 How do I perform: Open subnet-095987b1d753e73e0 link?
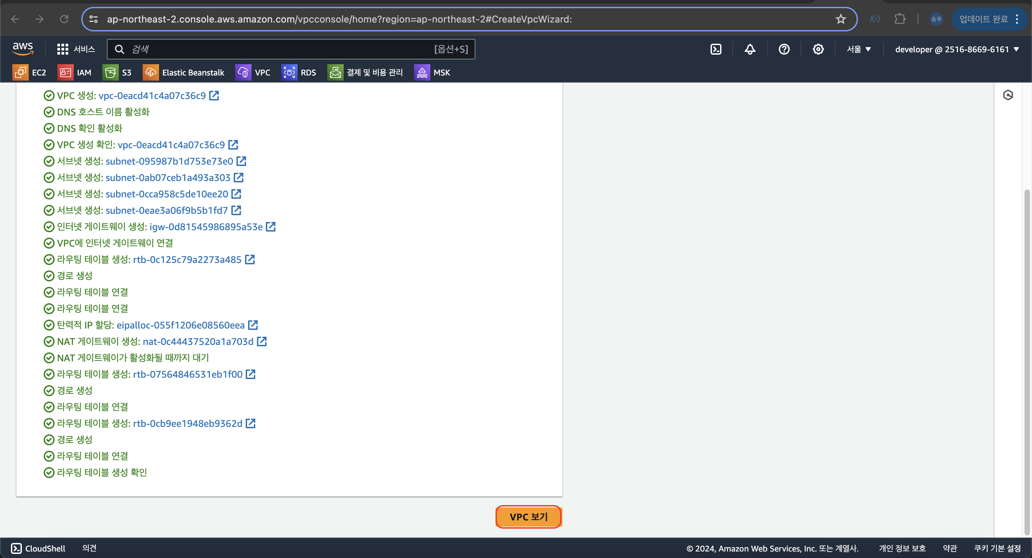point(169,161)
